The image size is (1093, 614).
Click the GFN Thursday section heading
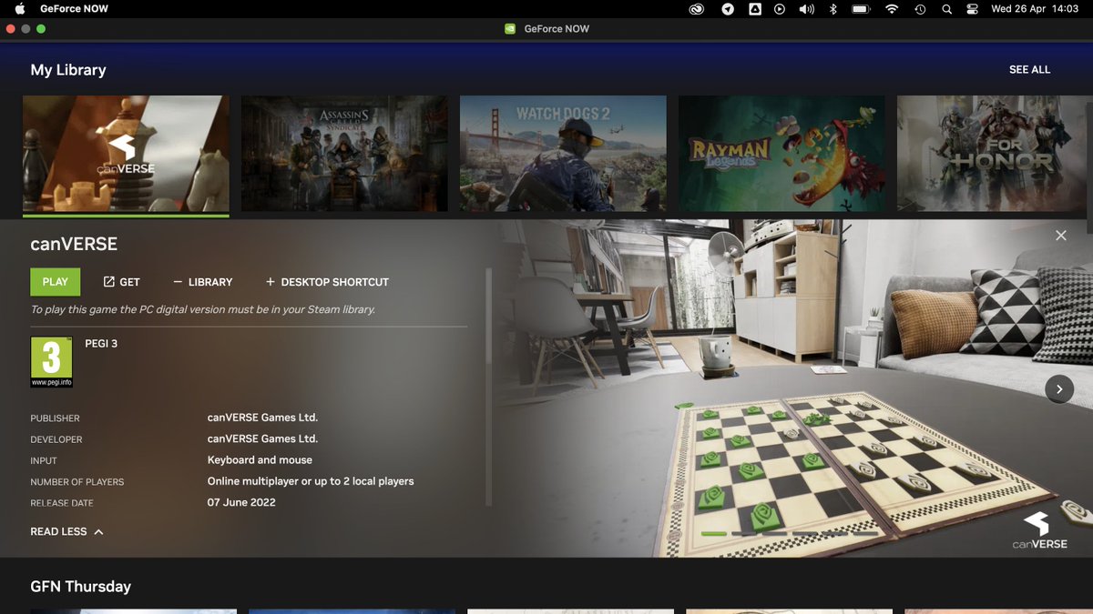coord(80,587)
